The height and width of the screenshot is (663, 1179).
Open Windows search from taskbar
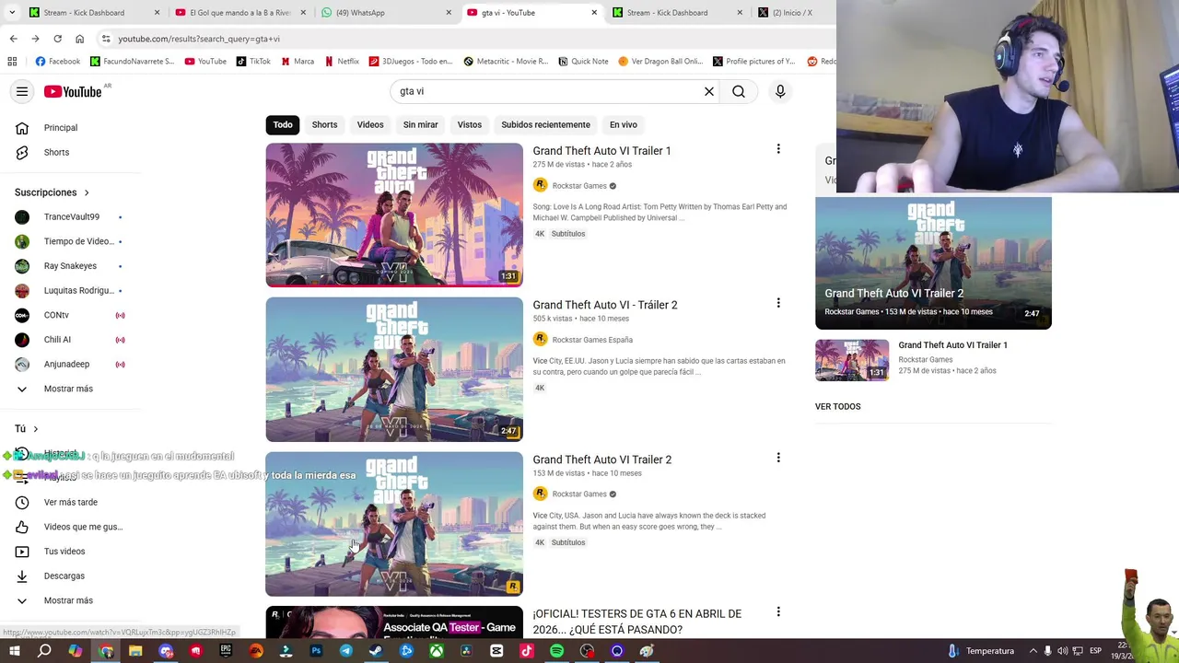click(x=44, y=651)
